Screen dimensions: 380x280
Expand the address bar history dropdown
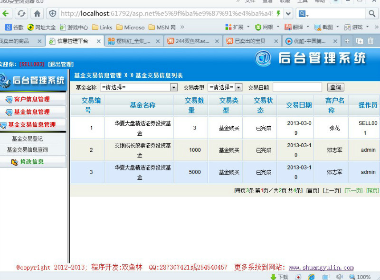tap(288, 13)
